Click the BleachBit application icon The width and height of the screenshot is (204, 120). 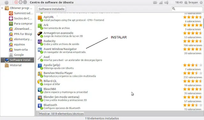pyautogui.click(x=40, y=90)
